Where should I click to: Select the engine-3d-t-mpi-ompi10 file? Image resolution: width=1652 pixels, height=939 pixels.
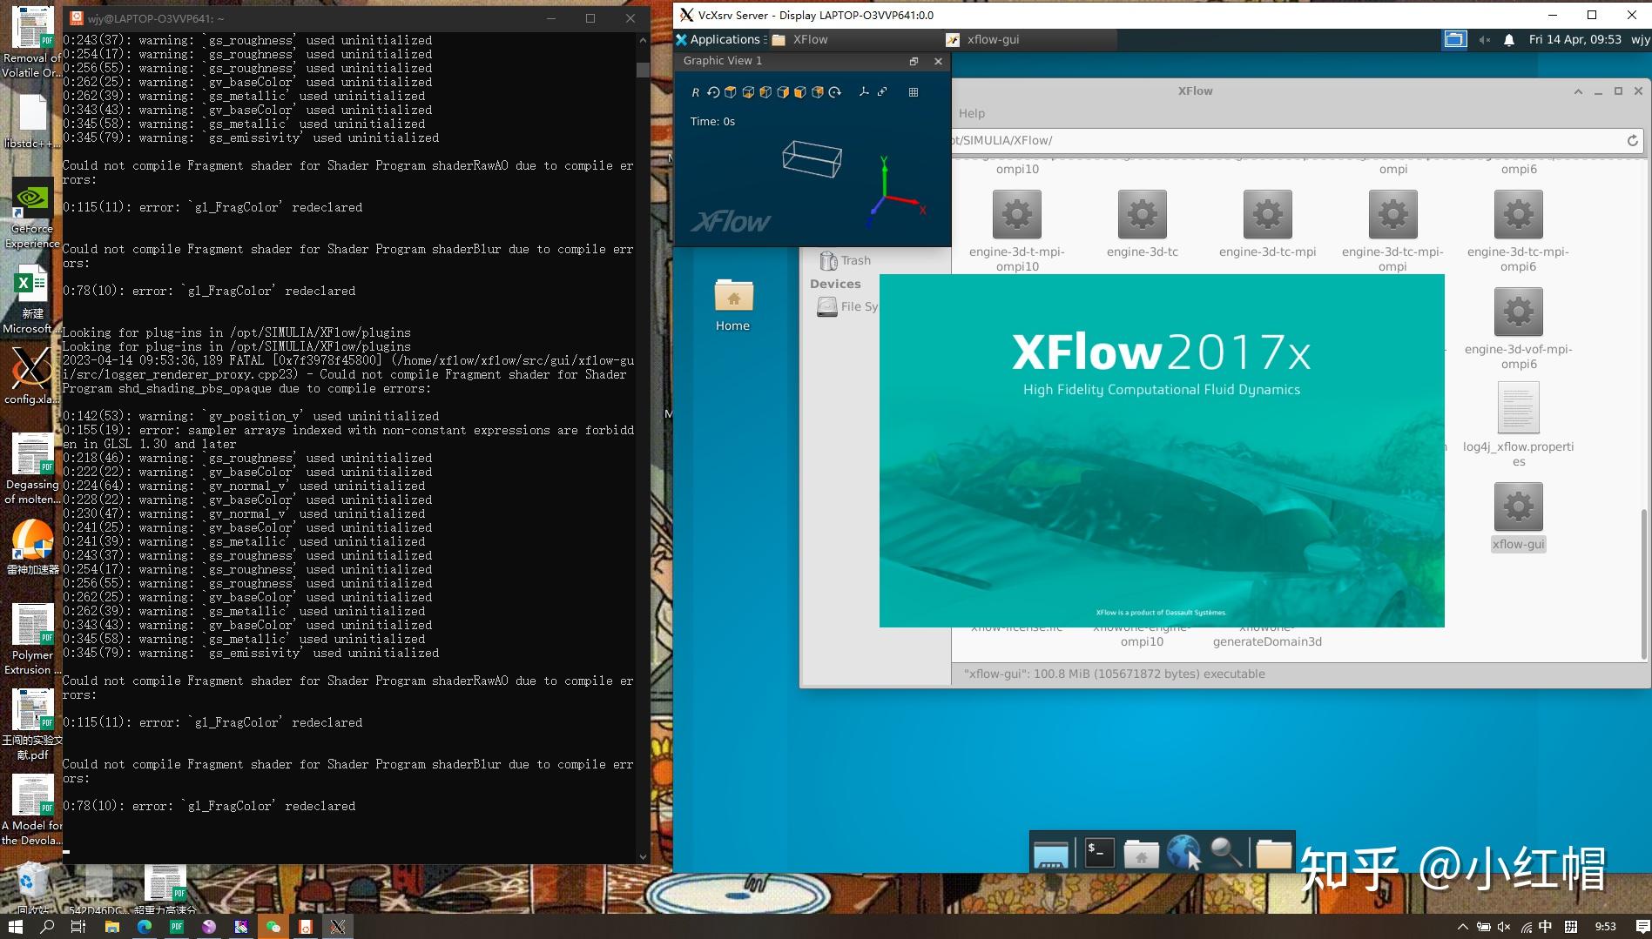tap(1017, 231)
